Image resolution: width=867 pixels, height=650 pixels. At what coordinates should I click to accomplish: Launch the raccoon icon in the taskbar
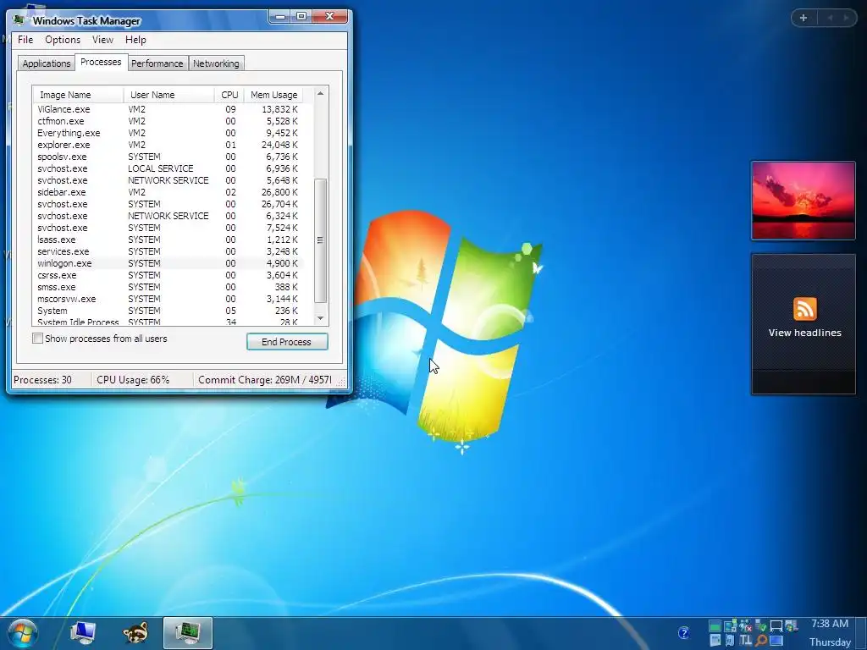pyautogui.click(x=135, y=633)
